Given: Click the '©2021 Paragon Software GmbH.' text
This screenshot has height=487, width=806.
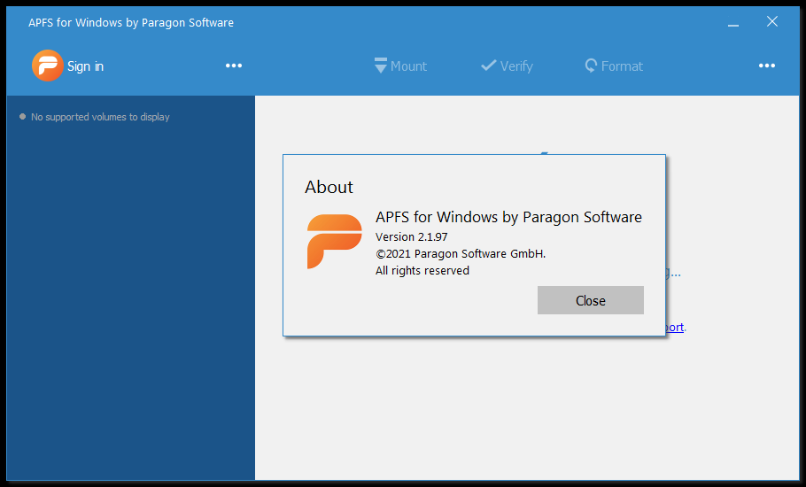Looking at the screenshot, I should 461,254.
